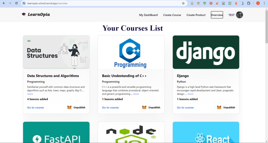Unpublish the Django course
This screenshot has height=143, width=268.
(x=229, y=107)
